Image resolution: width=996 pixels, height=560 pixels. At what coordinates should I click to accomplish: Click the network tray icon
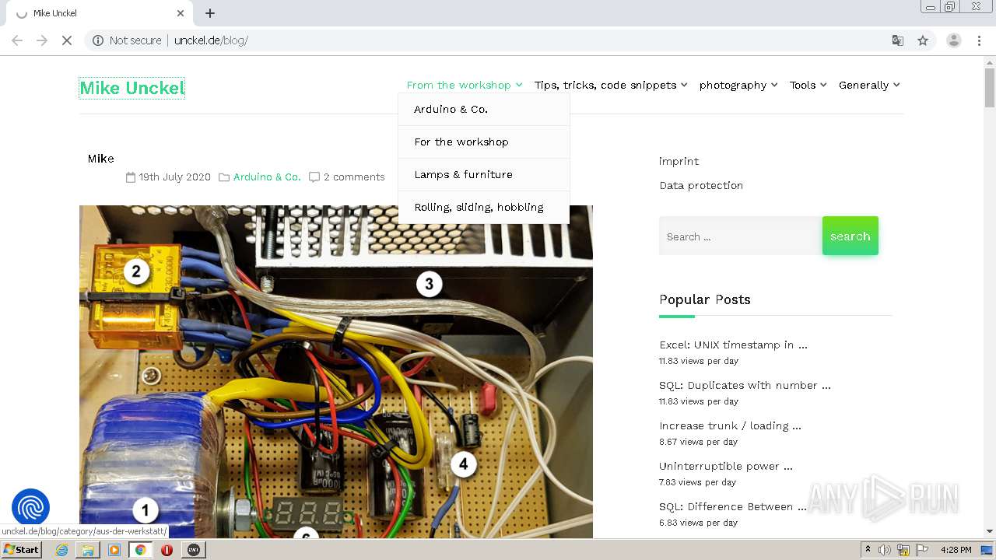[903, 550]
